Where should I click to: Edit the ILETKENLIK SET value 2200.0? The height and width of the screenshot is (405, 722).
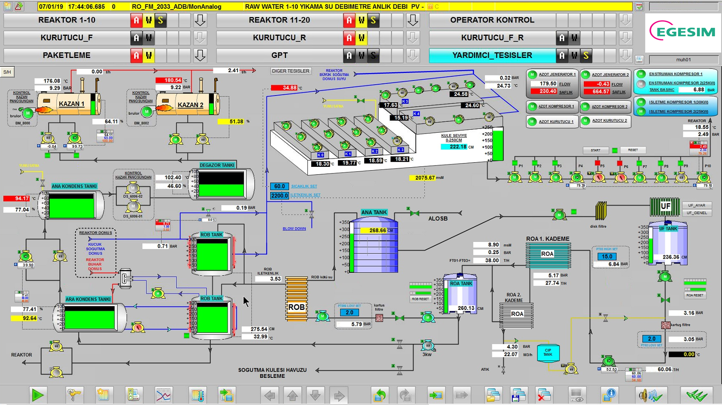279,195
